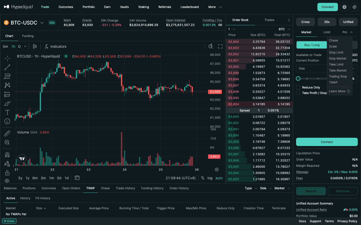Set leverage via the 20x button
The height and width of the screenshot is (225, 361).
point(327,22)
